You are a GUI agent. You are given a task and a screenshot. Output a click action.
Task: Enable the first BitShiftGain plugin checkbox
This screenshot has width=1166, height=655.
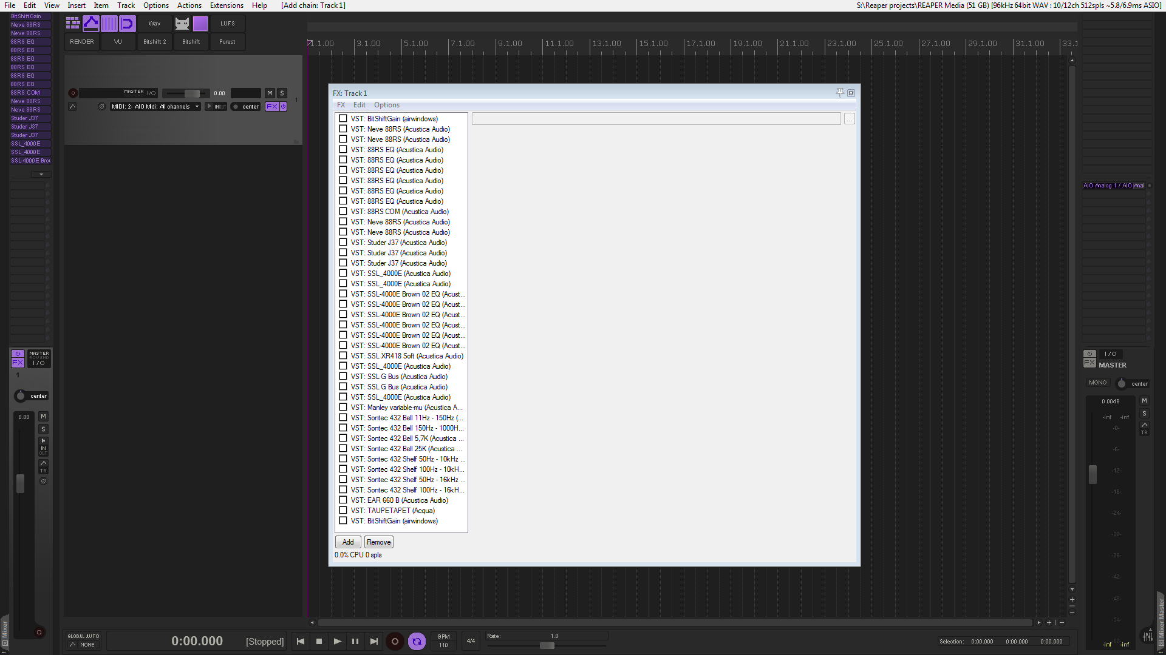click(343, 119)
